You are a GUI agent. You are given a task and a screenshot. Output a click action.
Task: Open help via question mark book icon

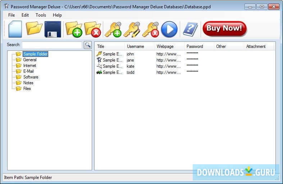pos(190,29)
